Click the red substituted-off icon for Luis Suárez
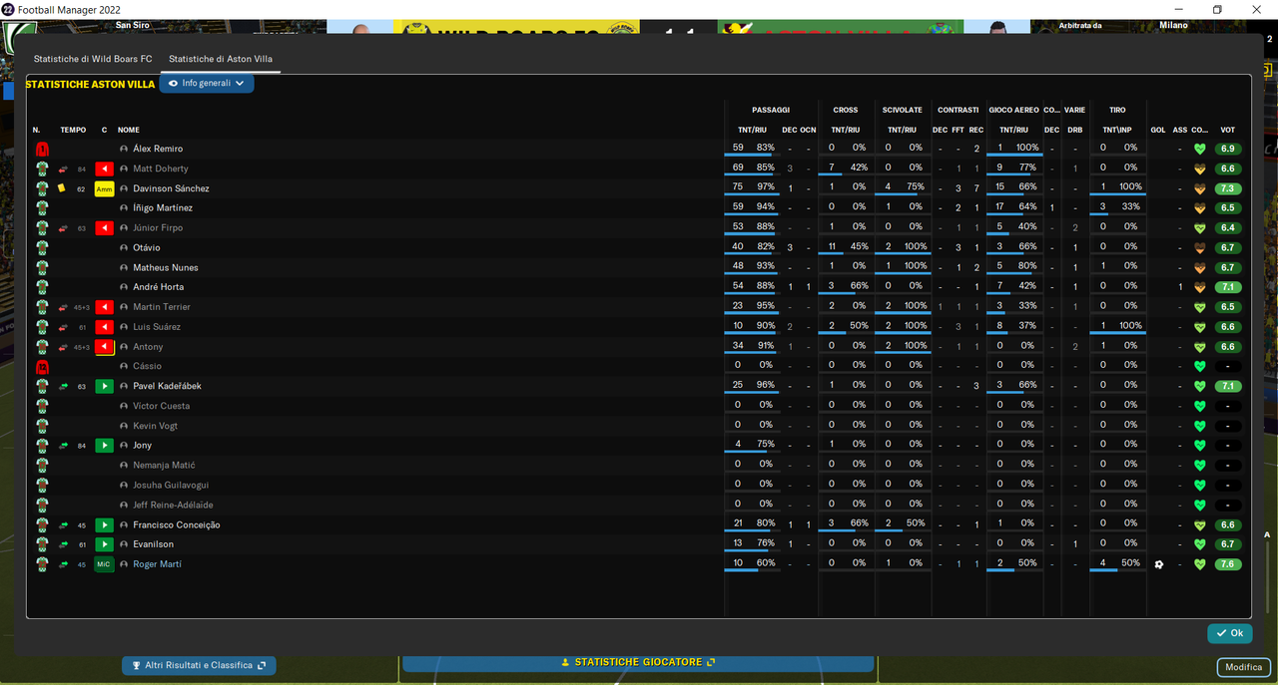The height and width of the screenshot is (685, 1278). [x=104, y=327]
